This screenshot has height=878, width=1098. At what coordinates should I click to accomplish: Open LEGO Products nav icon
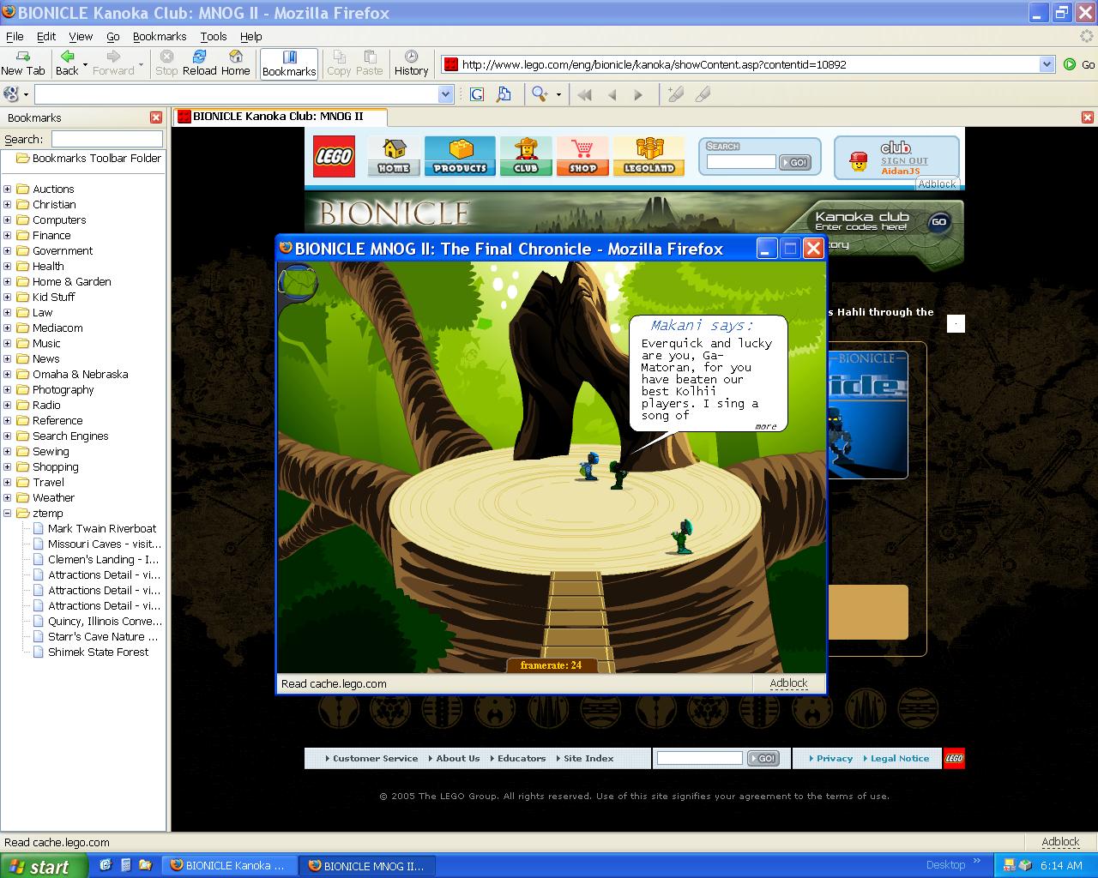[x=460, y=156]
